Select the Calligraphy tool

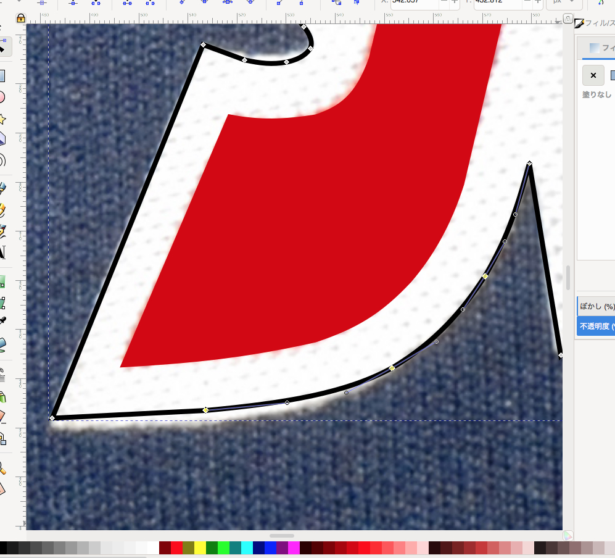(2, 231)
